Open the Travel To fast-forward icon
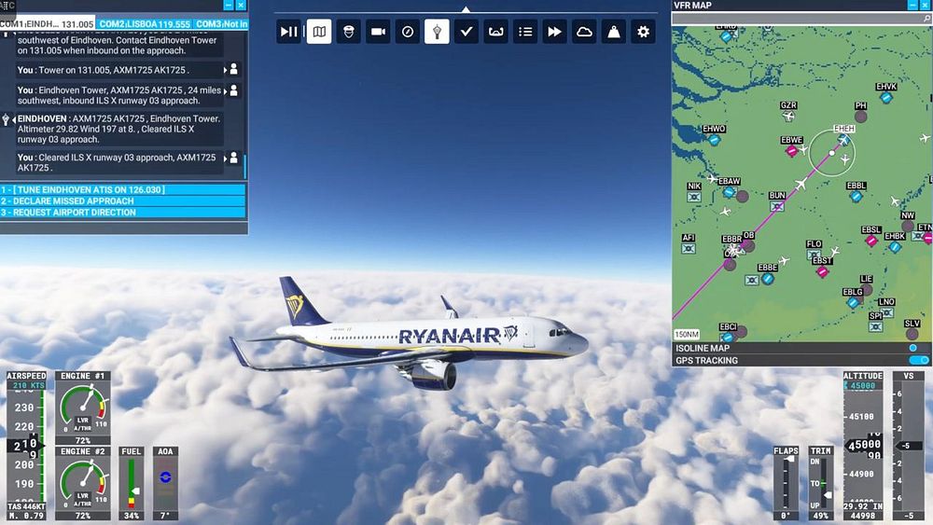Image resolution: width=933 pixels, height=525 pixels. pyautogui.click(x=554, y=32)
